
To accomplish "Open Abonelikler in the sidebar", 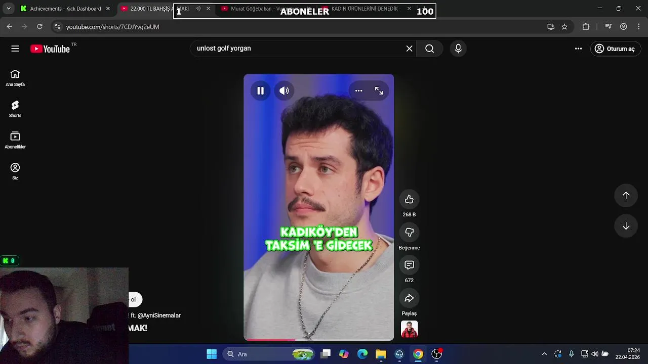I will (15, 141).
